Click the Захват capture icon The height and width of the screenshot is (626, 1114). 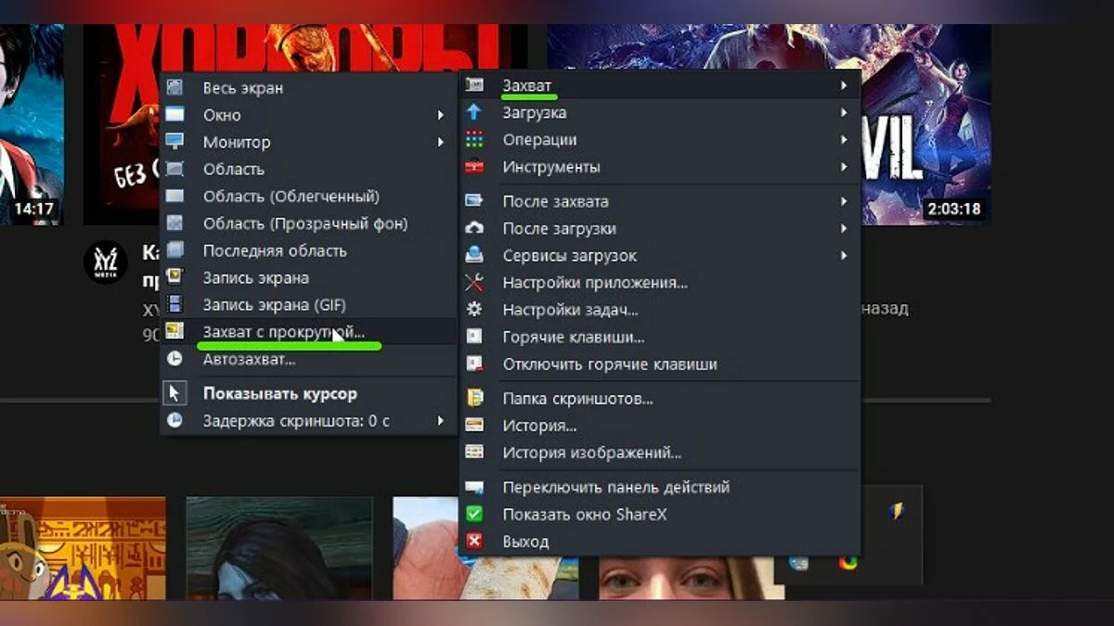[x=474, y=85]
